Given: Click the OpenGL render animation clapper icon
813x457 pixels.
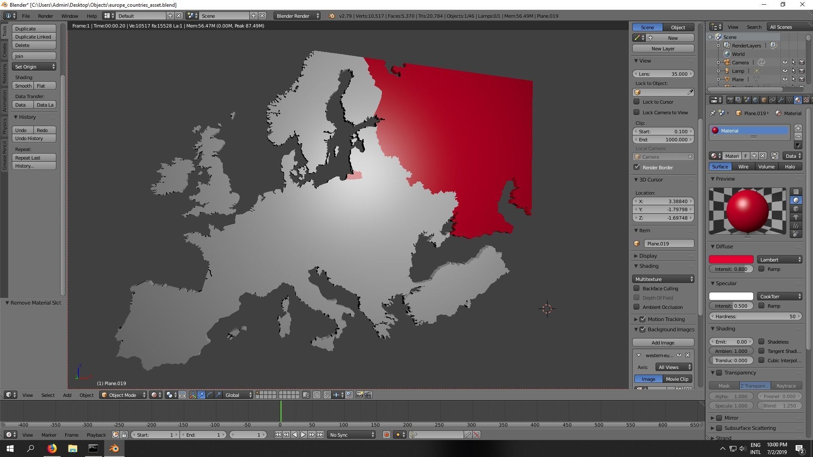Looking at the screenshot, I should (368, 395).
